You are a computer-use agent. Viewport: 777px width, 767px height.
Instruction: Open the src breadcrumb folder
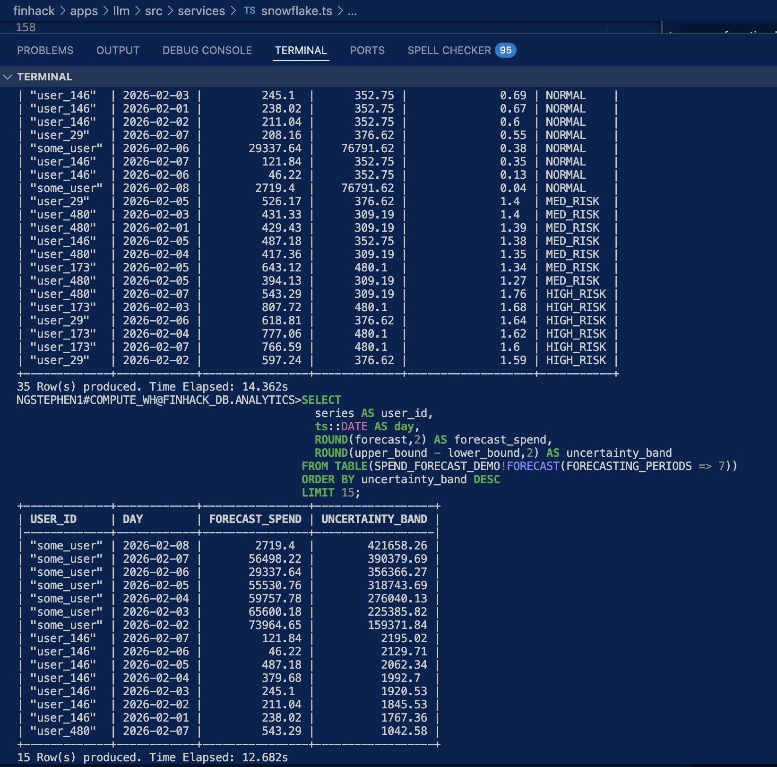click(154, 10)
